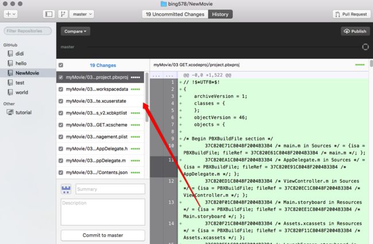Click the 19 Changes header label

click(103, 65)
